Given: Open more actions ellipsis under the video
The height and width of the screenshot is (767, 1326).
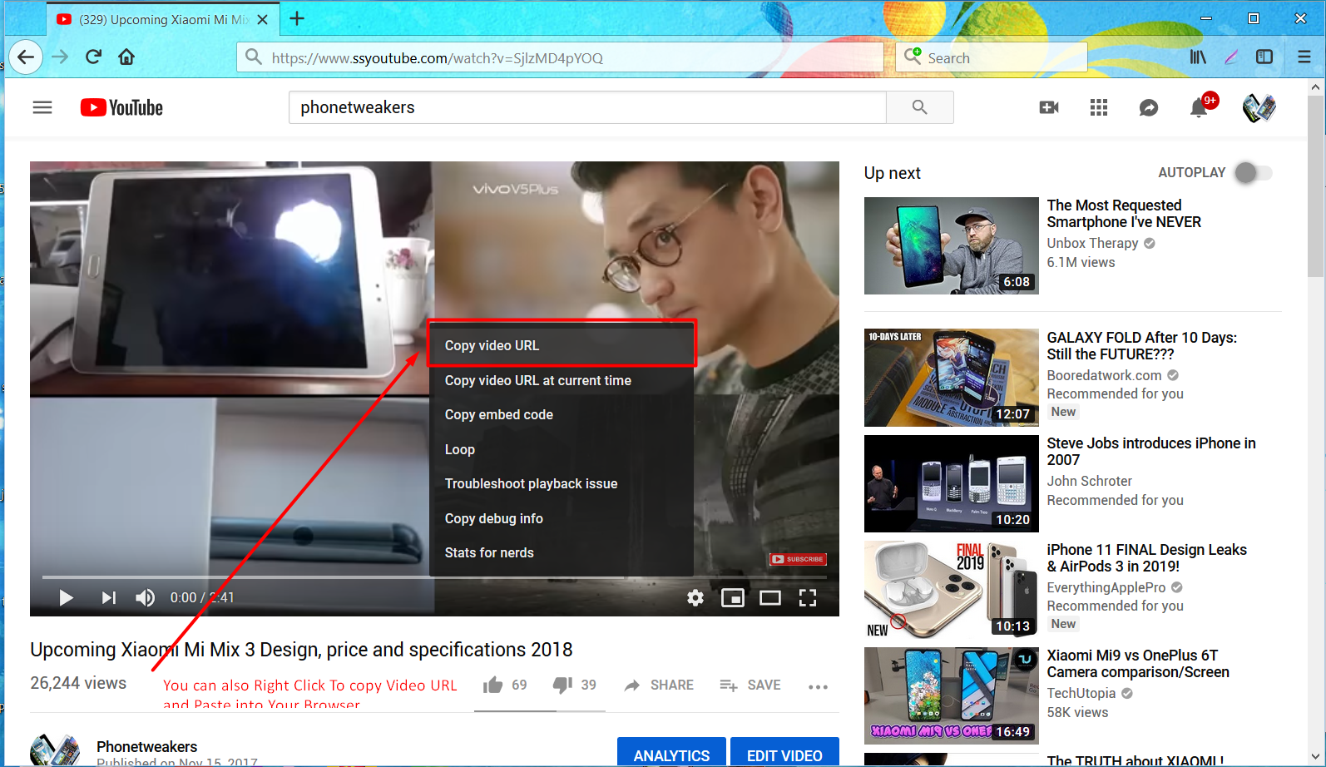Looking at the screenshot, I should click(x=818, y=686).
